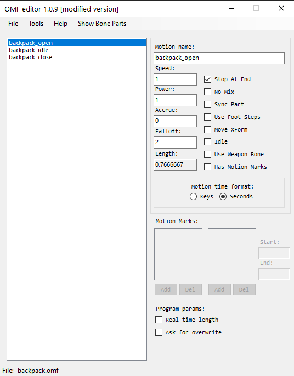Viewport: 294px width, 376px height.
Task: Click the Falloff value field
Action: click(x=175, y=143)
